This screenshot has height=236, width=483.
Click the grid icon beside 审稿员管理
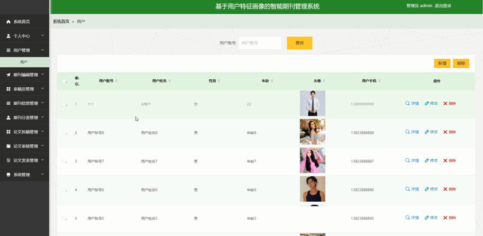point(8,89)
